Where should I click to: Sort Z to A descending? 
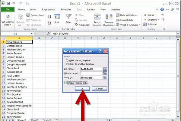click(x=49, y=23)
